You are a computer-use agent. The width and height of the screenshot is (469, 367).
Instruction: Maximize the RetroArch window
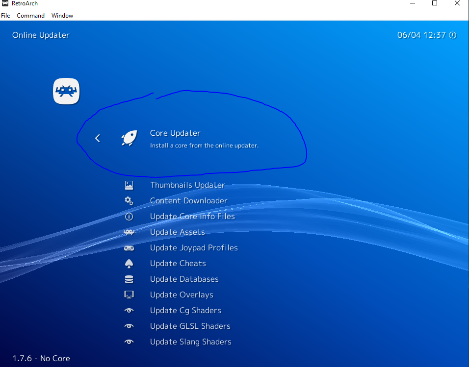[x=435, y=3]
